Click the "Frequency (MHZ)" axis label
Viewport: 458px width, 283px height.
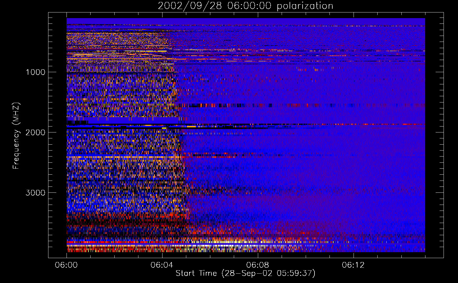point(16,136)
